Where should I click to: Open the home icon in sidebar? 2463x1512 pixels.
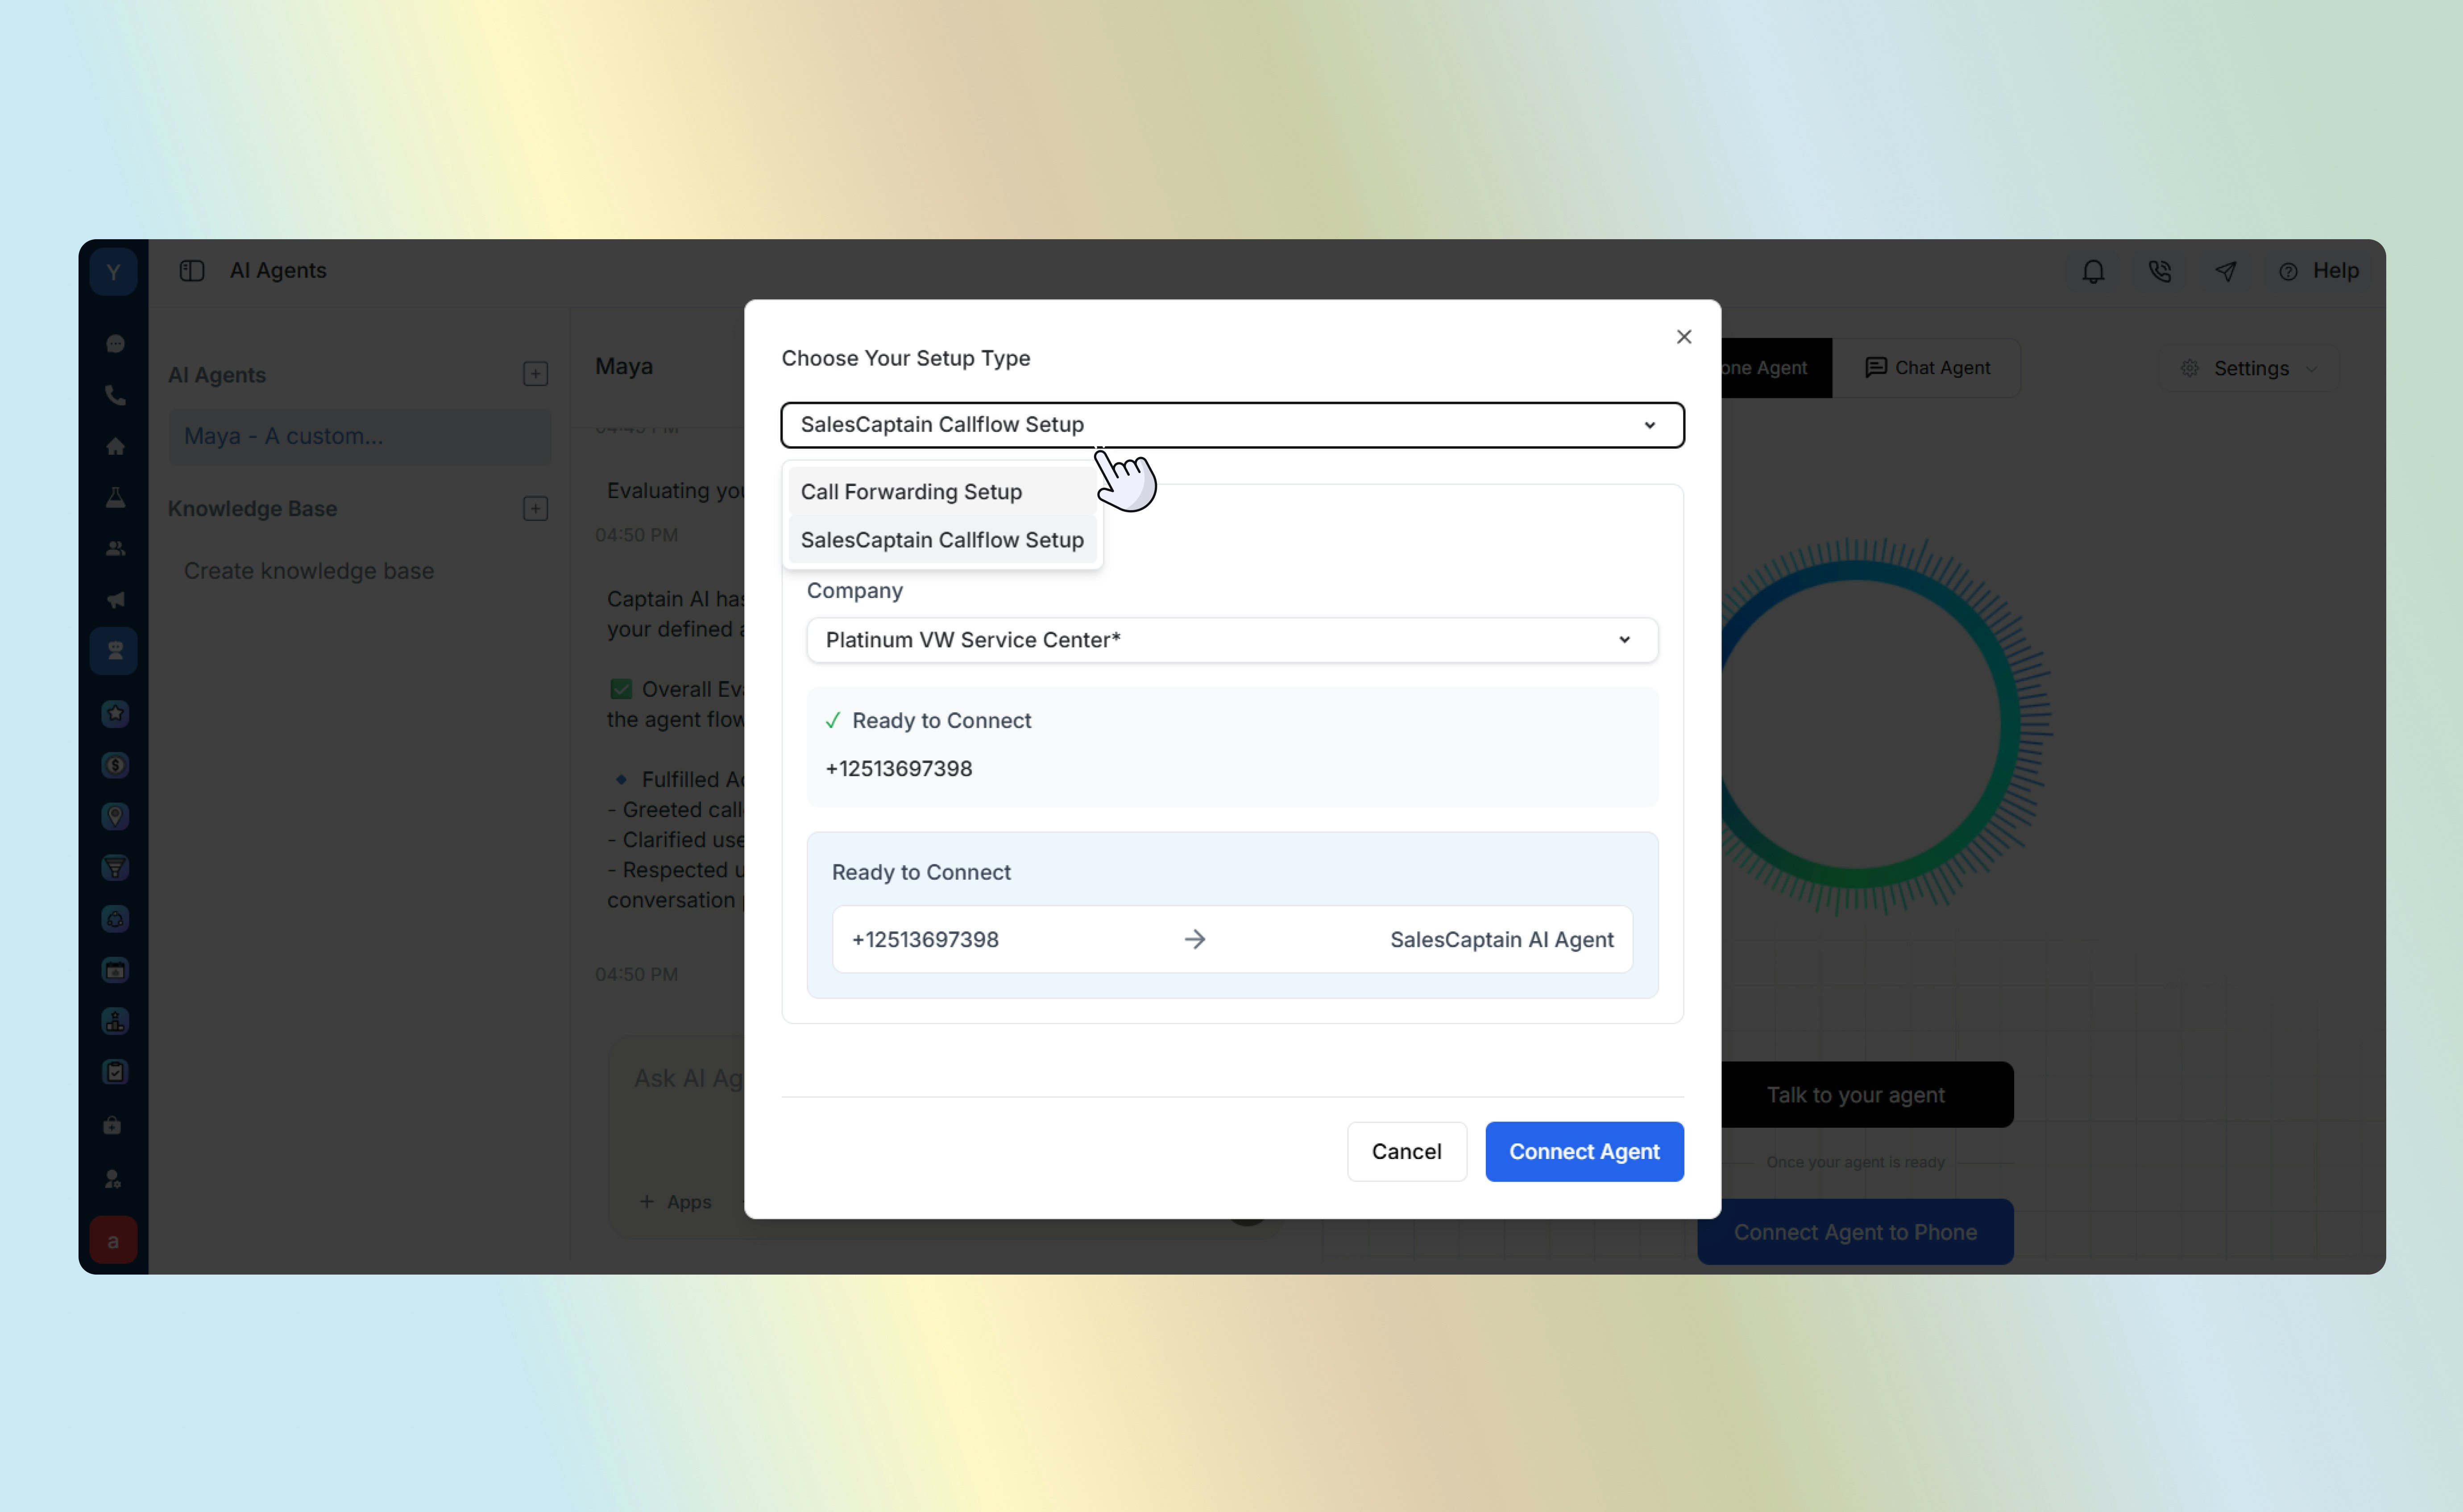point(115,446)
